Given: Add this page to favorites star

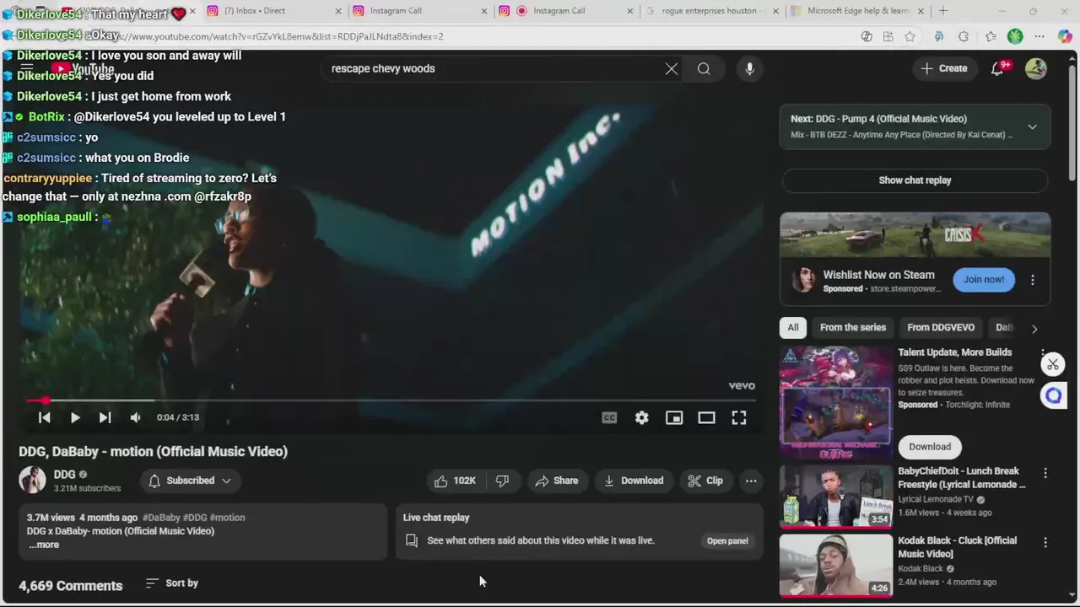Looking at the screenshot, I should 910,36.
